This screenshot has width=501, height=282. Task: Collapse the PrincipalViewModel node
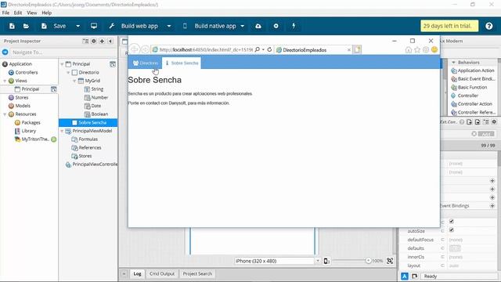click(62, 131)
